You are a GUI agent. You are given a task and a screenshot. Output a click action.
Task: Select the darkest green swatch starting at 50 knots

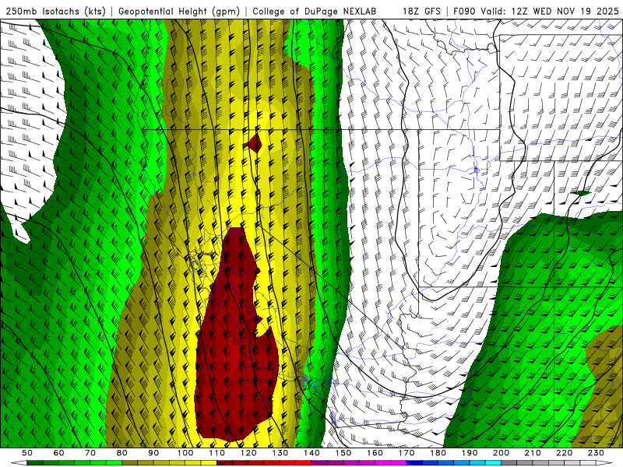tap(35, 463)
